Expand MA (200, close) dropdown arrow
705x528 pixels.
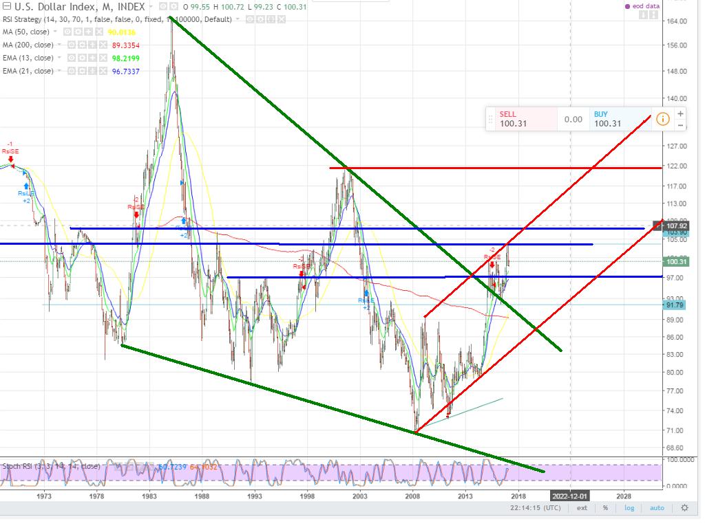[59, 45]
